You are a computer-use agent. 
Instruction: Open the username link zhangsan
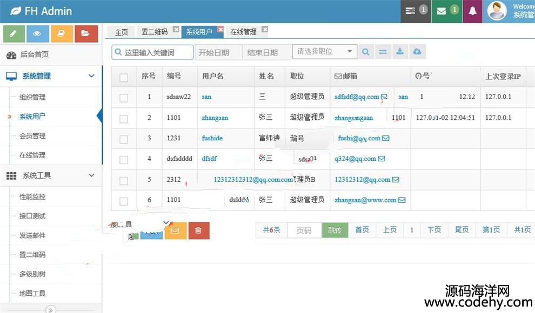(215, 118)
